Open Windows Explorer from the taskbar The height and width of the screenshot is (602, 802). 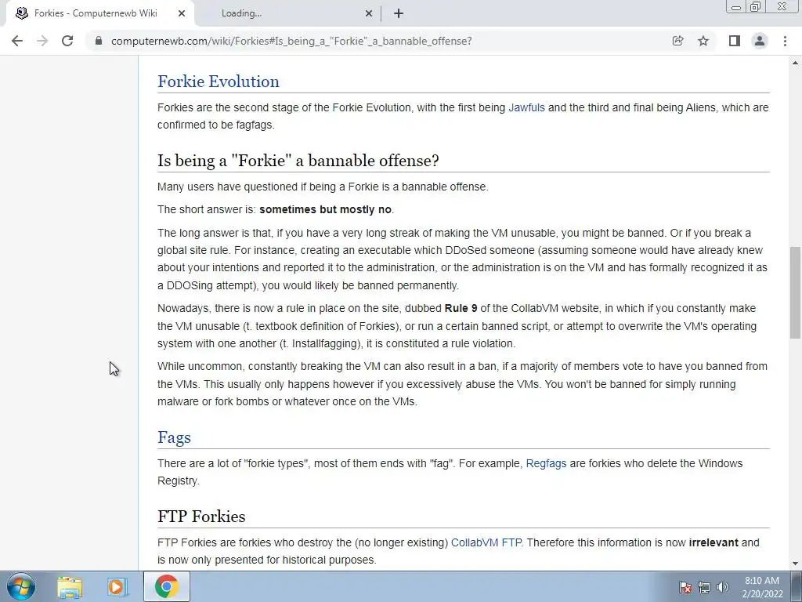pyautogui.click(x=70, y=586)
